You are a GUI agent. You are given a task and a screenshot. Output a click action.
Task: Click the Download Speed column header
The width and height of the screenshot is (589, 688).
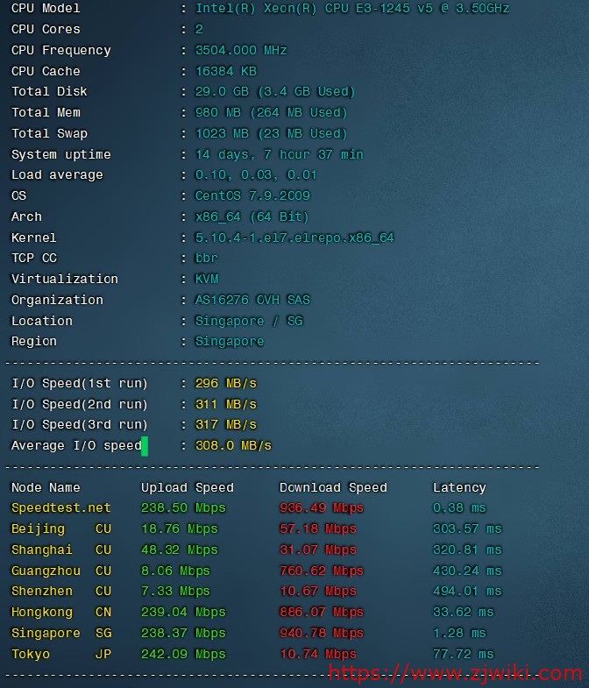pyautogui.click(x=333, y=488)
